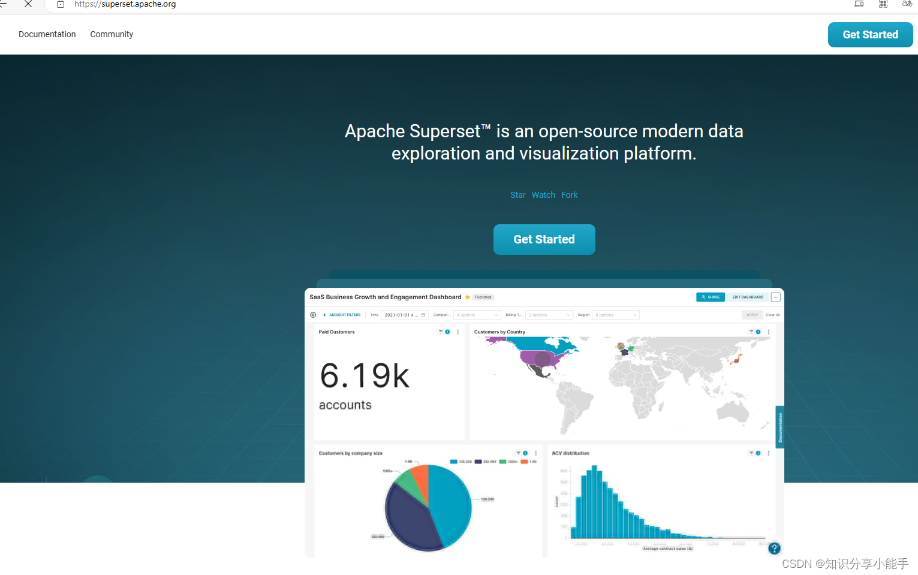Open the Billing Type dropdown with 2 options

(x=550, y=315)
